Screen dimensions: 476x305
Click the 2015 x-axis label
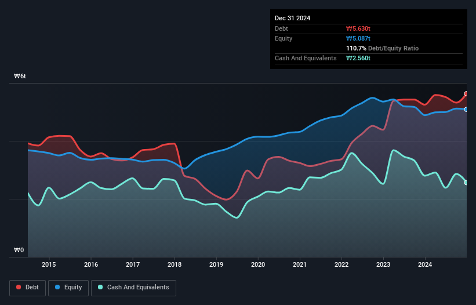[x=49, y=264]
